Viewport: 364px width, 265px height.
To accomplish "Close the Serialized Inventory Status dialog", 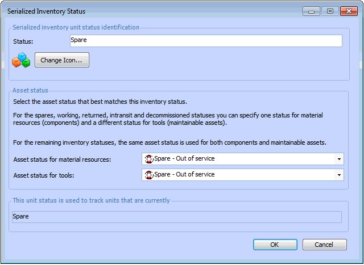I will [x=348, y=11].
